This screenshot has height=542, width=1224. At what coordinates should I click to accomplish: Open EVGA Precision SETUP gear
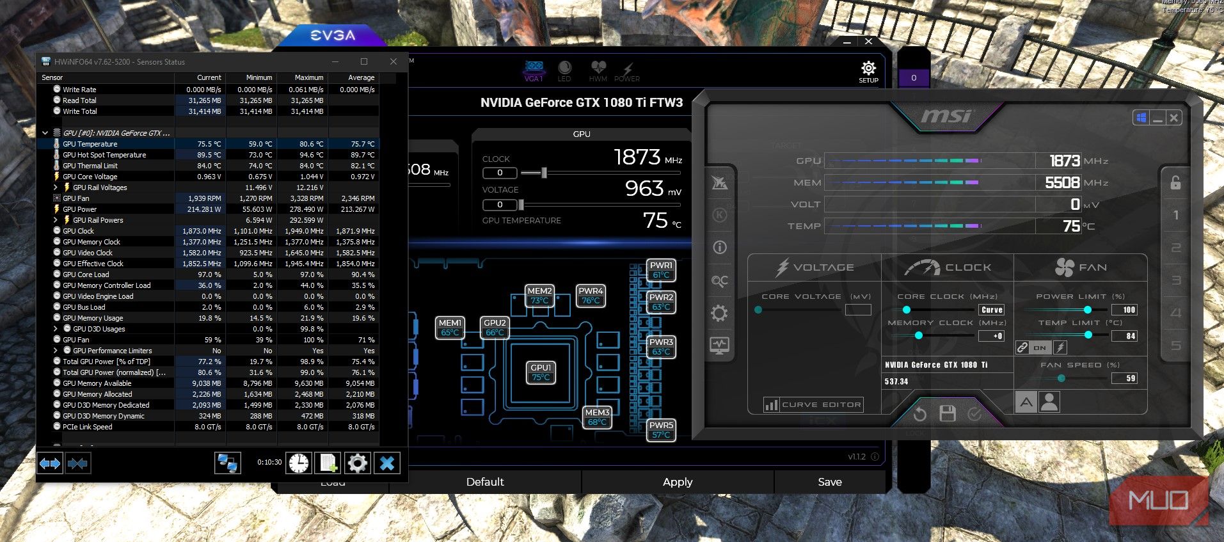[868, 70]
